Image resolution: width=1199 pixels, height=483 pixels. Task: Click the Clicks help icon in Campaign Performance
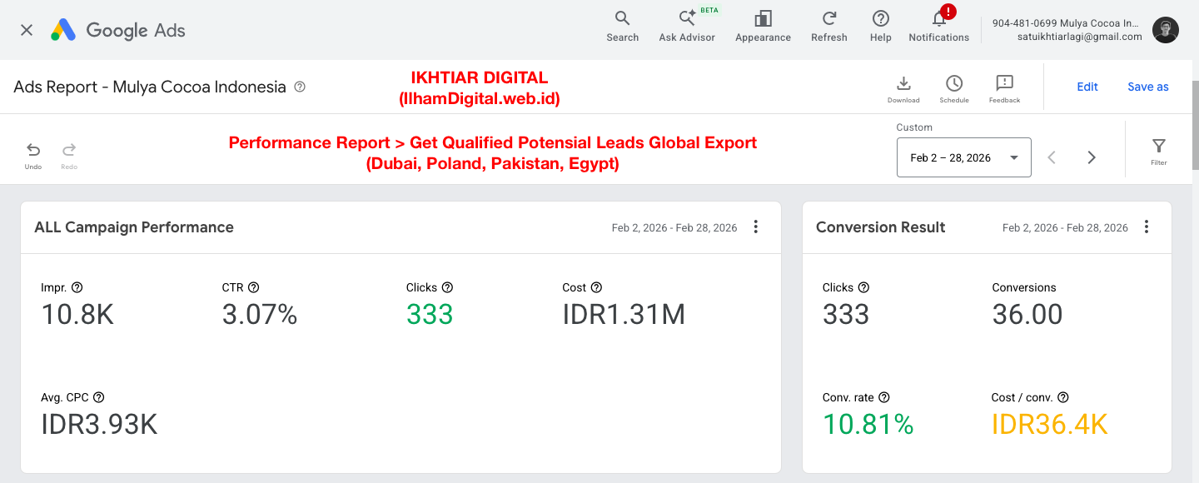(x=447, y=287)
